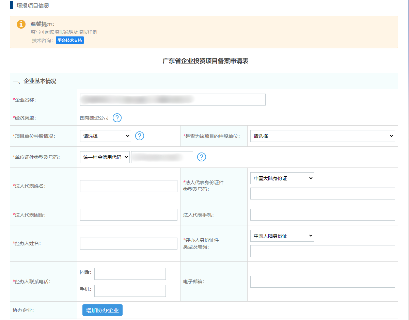Click the orange info icon in 温馨提示 banner
The width and height of the screenshot is (409, 320).
tap(21, 25)
